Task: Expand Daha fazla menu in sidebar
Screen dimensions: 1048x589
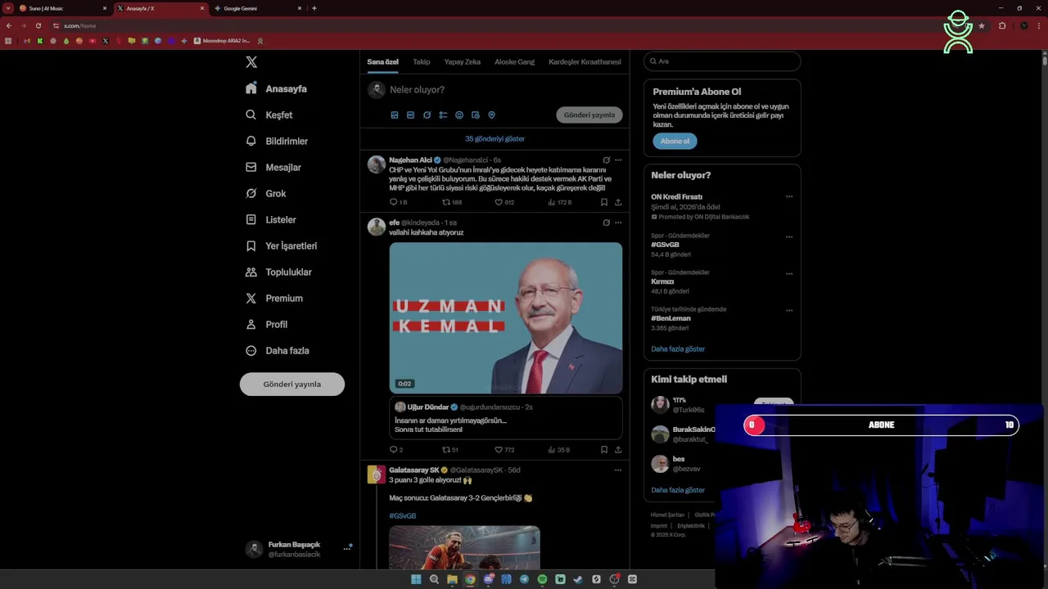Action: click(278, 351)
